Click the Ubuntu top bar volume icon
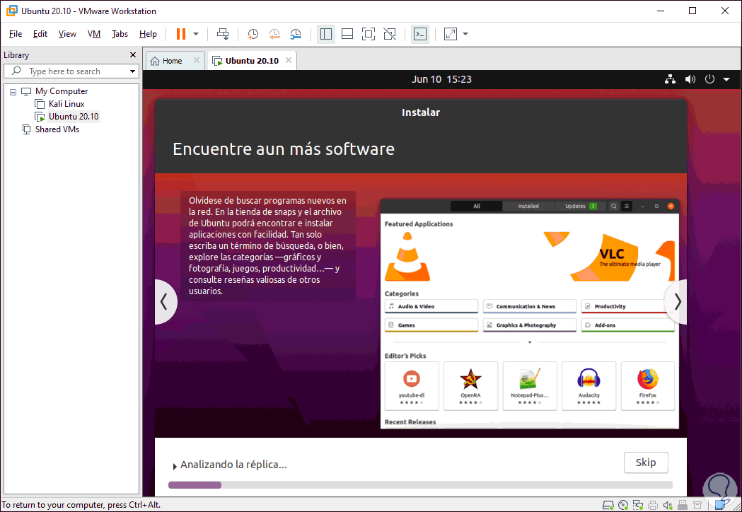This screenshot has width=742, height=512. click(x=690, y=79)
